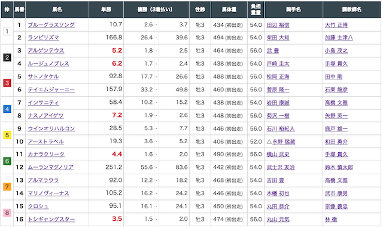
Task: Open jockey link 岩田 康誠
Action: 278,103
